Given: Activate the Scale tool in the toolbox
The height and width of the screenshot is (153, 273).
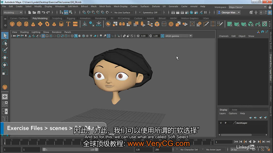Looking at the screenshot, I should click(5, 72).
